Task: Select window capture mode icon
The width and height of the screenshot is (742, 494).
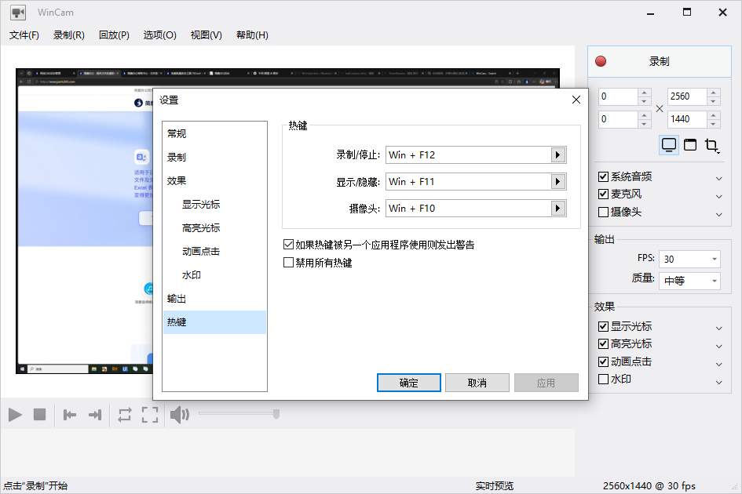Action: tap(690, 144)
